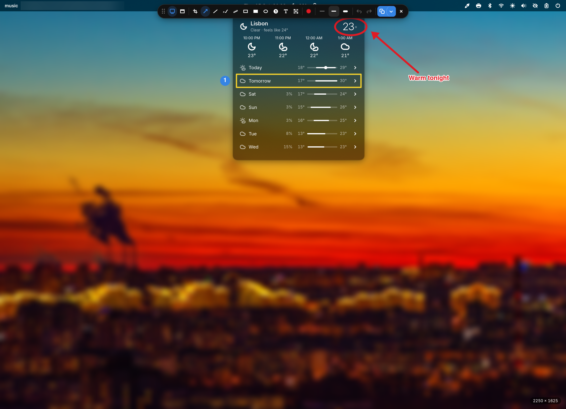Viewport: 566px width, 409px height.
Task: Select the filled rectangle tool
Action: pyautogui.click(x=256, y=11)
